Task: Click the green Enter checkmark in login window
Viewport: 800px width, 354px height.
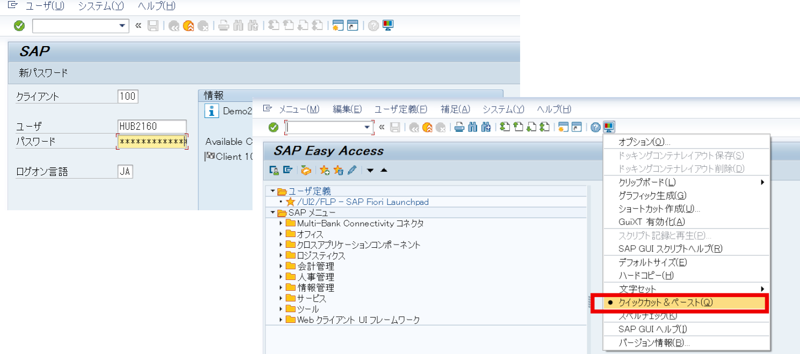Action: (19, 26)
